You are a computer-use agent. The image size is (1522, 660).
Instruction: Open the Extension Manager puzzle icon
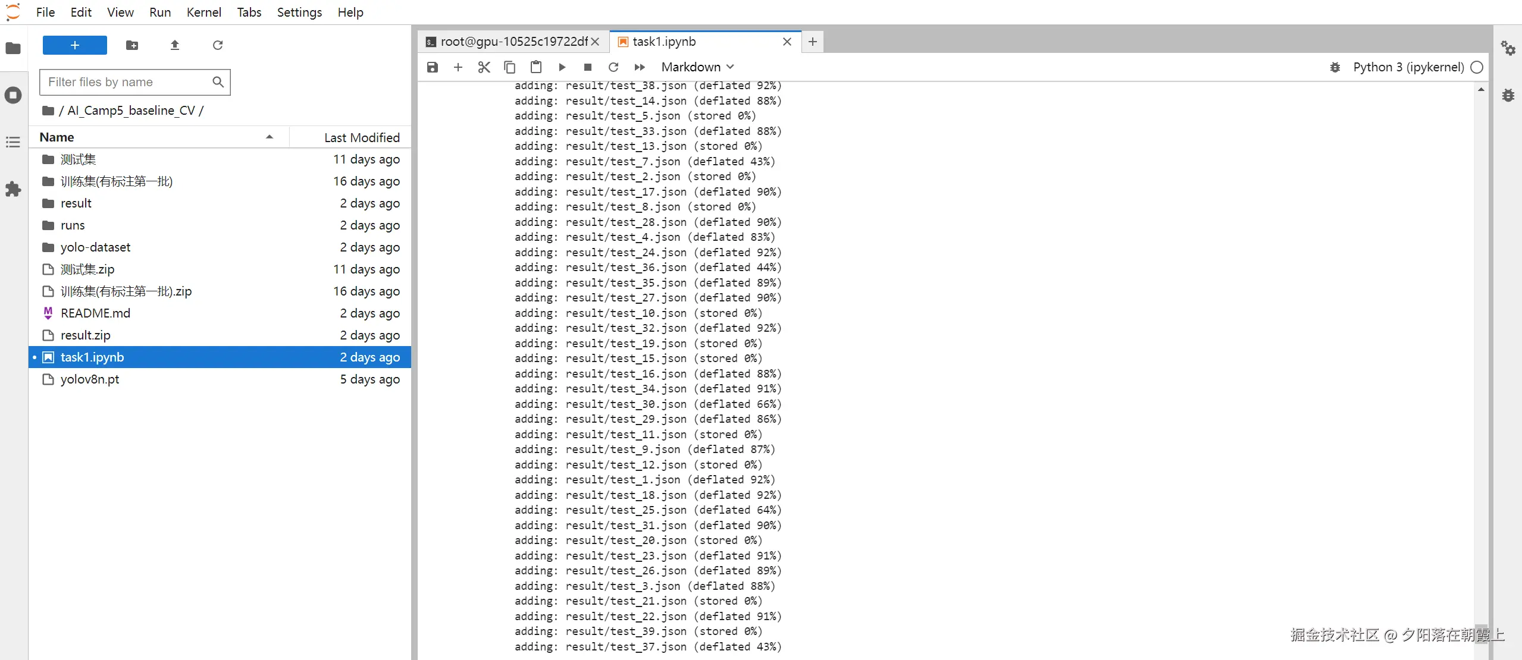point(13,190)
